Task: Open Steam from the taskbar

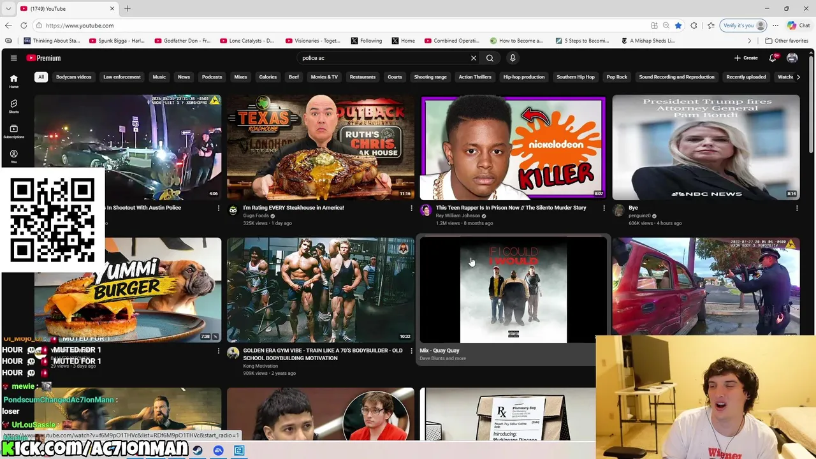Action: pos(198,451)
